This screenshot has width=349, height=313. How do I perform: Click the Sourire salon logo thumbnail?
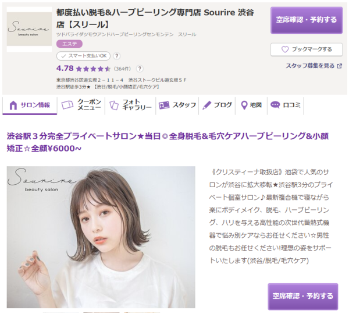[x=29, y=29]
